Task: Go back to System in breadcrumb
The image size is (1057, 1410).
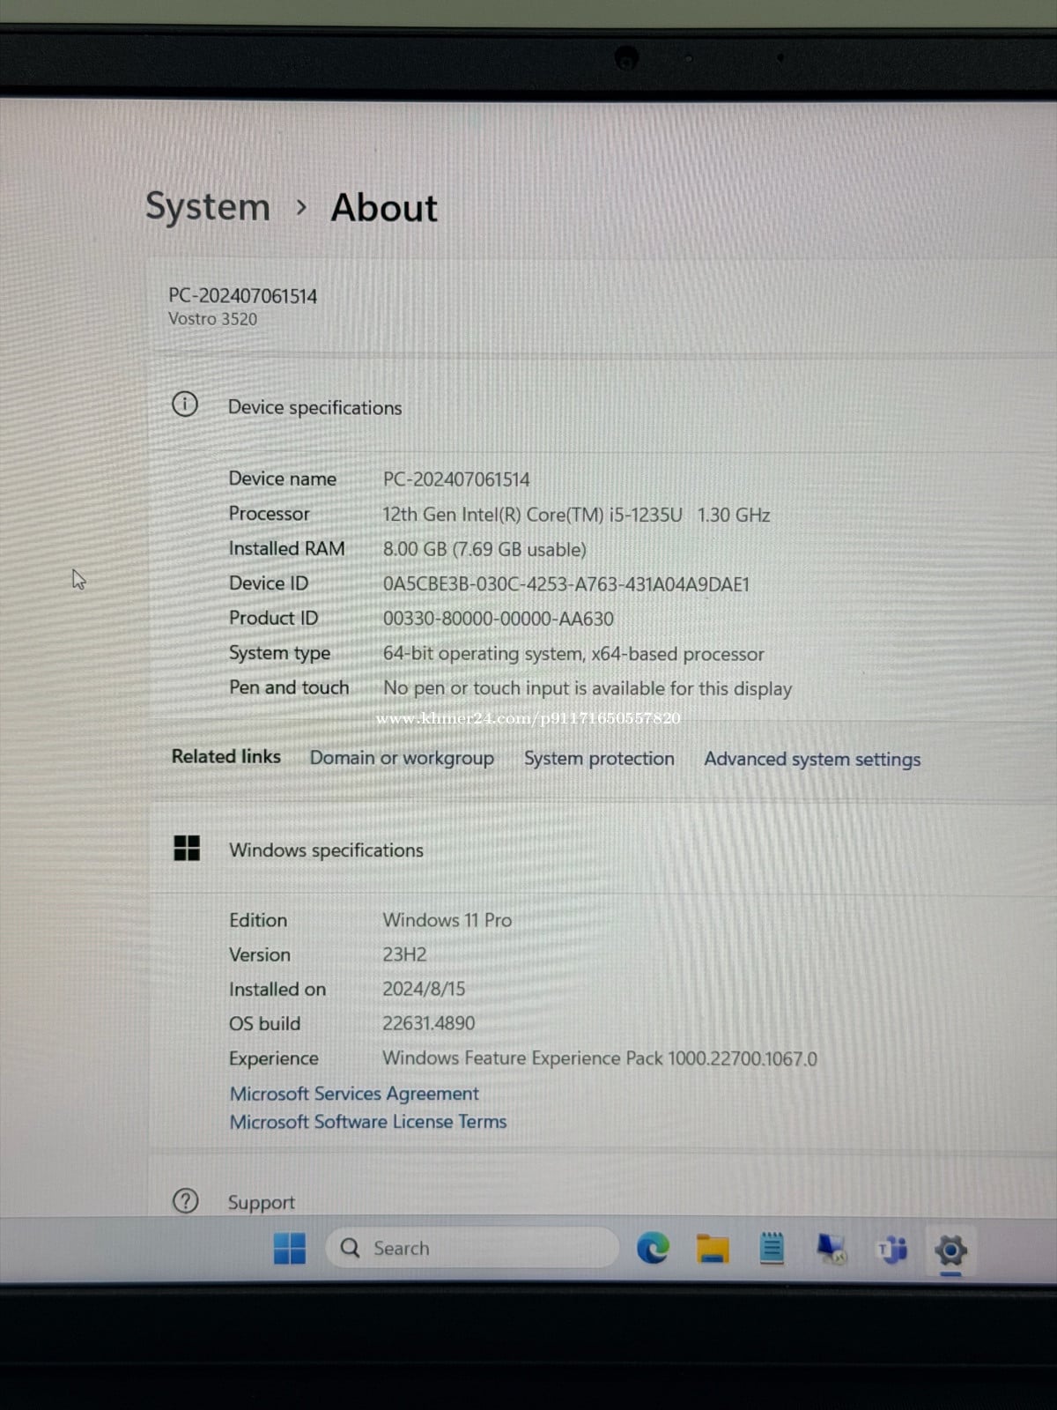Action: click(208, 207)
